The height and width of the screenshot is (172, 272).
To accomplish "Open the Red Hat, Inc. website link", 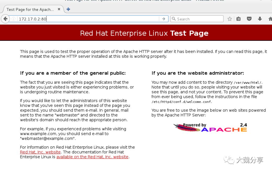I will point(40,152).
